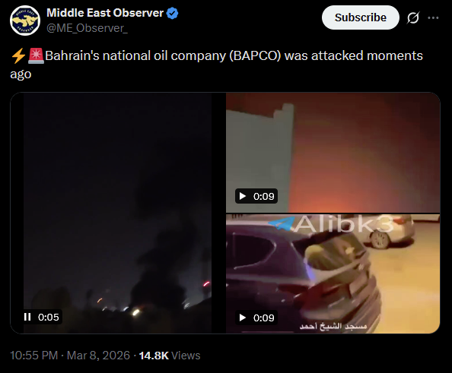This screenshot has width=452, height=373.
Task: Click the Arabic mosque caption text
Action: click(333, 326)
